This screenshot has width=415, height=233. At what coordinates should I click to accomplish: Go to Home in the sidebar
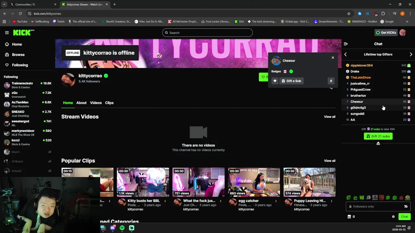coord(14,44)
